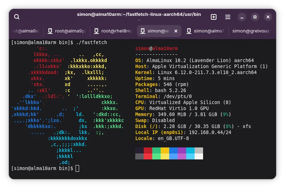This screenshot has height=188, width=285.
Task: Open the hamburger main menu
Action: coord(228,17)
